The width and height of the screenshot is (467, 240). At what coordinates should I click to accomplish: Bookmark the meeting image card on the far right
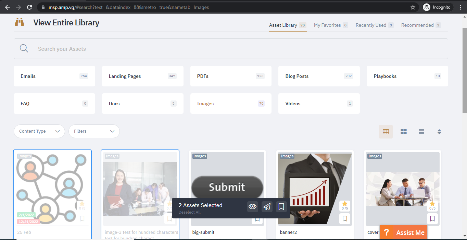[x=432, y=218]
